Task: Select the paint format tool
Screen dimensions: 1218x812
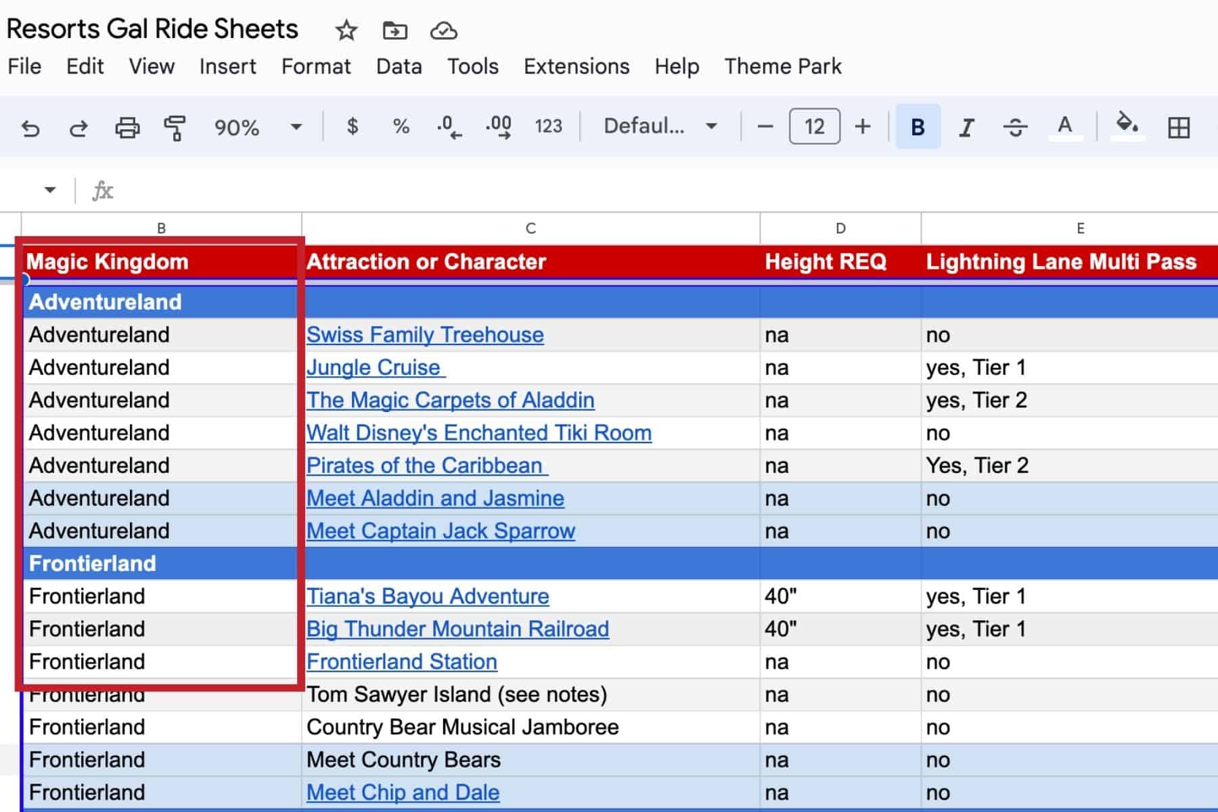Action: click(x=175, y=127)
